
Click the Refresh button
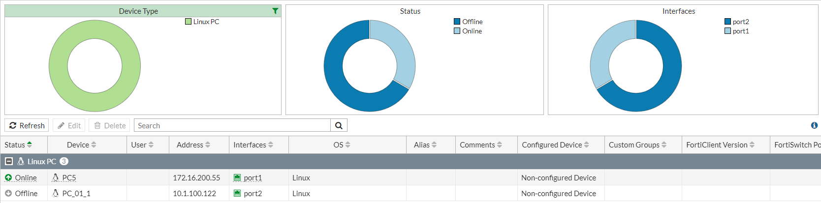[27, 125]
